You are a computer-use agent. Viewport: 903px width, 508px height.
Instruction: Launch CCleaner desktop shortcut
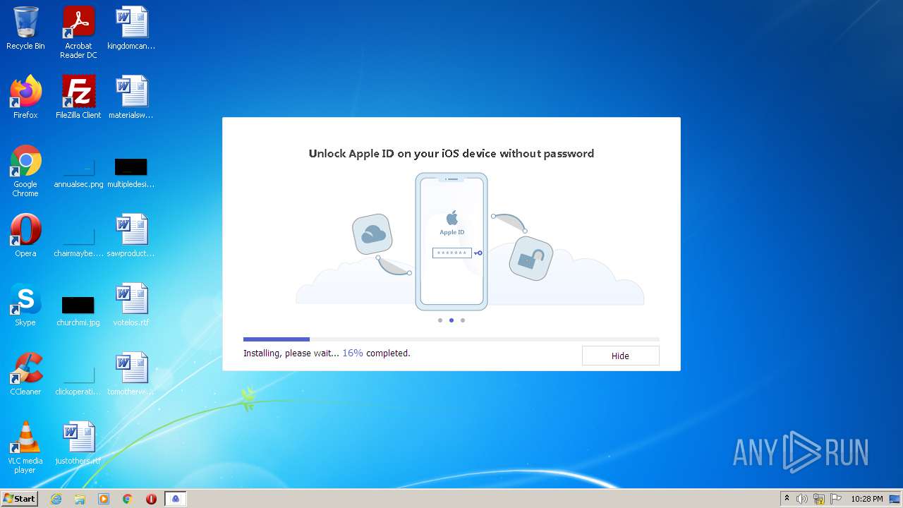tap(25, 374)
